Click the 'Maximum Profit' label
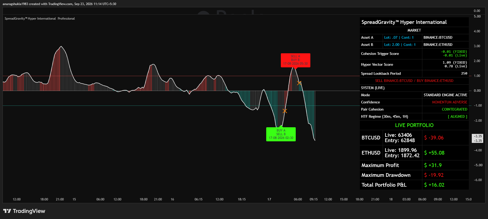The width and height of the screenshot is (488, 219). coord(380,165)
